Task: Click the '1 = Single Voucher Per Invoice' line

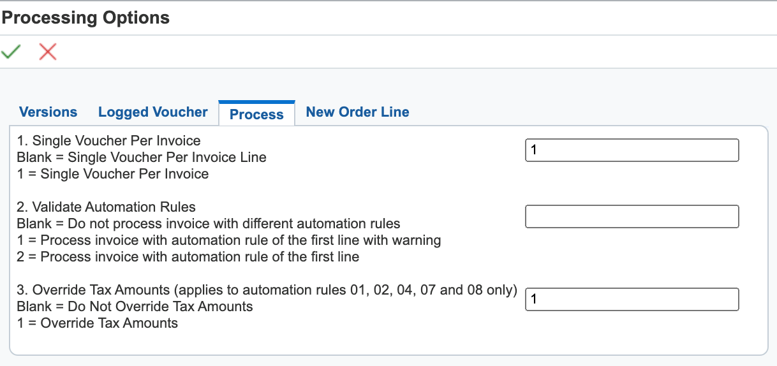Action: tap(113, 173)
